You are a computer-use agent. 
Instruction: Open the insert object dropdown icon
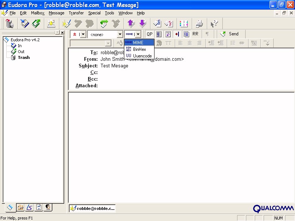[x=267, y=43]
